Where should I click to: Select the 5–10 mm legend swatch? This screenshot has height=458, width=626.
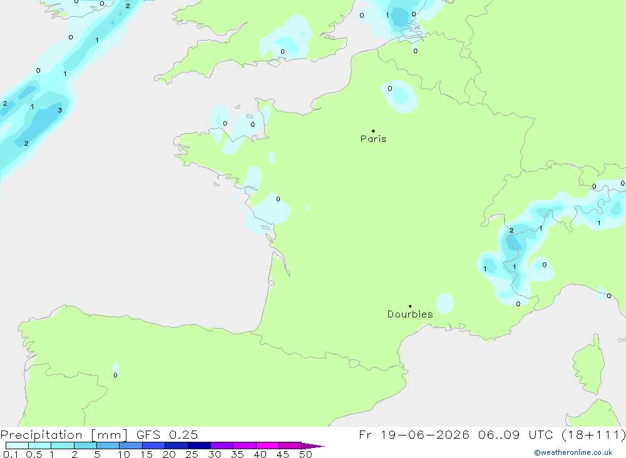pyautogui.click(x=108, y=446)
